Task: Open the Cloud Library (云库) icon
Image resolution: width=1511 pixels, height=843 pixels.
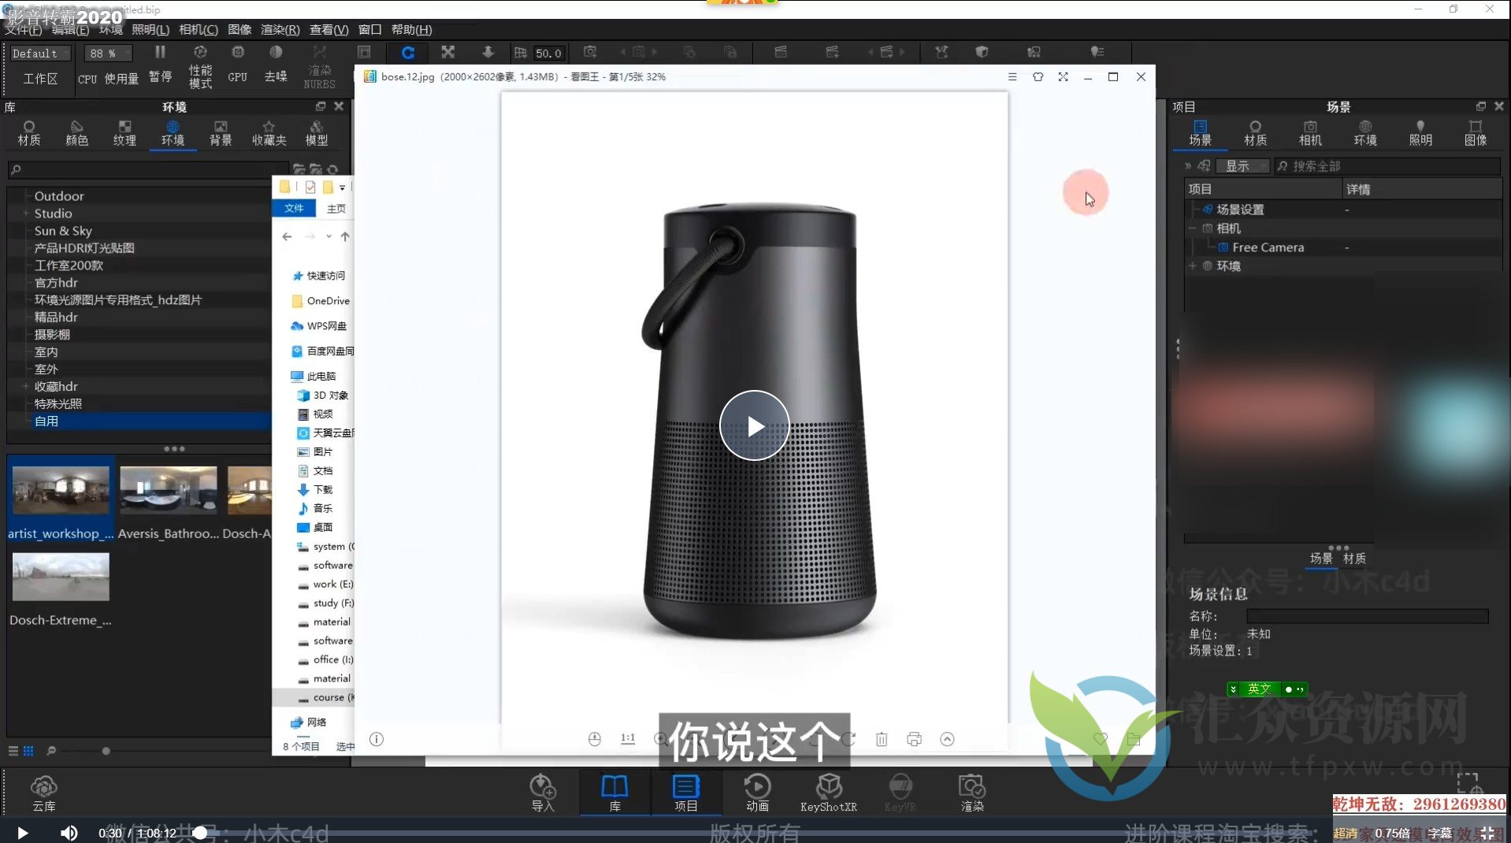Action: [44, 792]
